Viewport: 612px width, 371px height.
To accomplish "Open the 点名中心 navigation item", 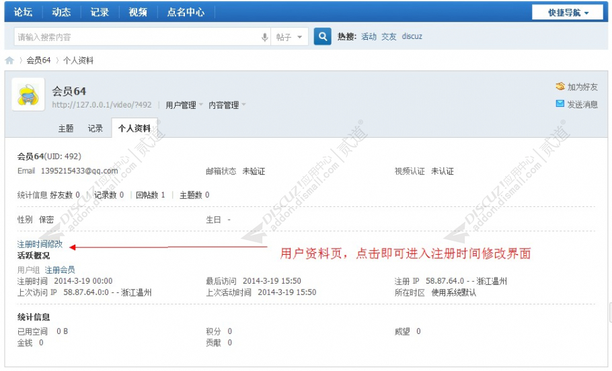I will coord(186,12).
